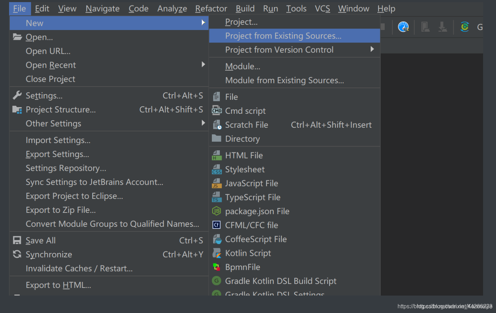Click the blue gauge profiler toolbar icon
This screenshot has width=496, height=313.
tap(403, 27)
